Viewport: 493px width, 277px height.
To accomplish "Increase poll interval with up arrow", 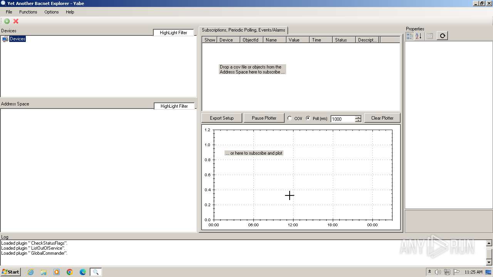I will pos(358,117).
